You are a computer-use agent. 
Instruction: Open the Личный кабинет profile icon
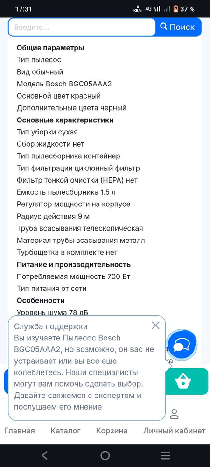(x=174, y=414)
